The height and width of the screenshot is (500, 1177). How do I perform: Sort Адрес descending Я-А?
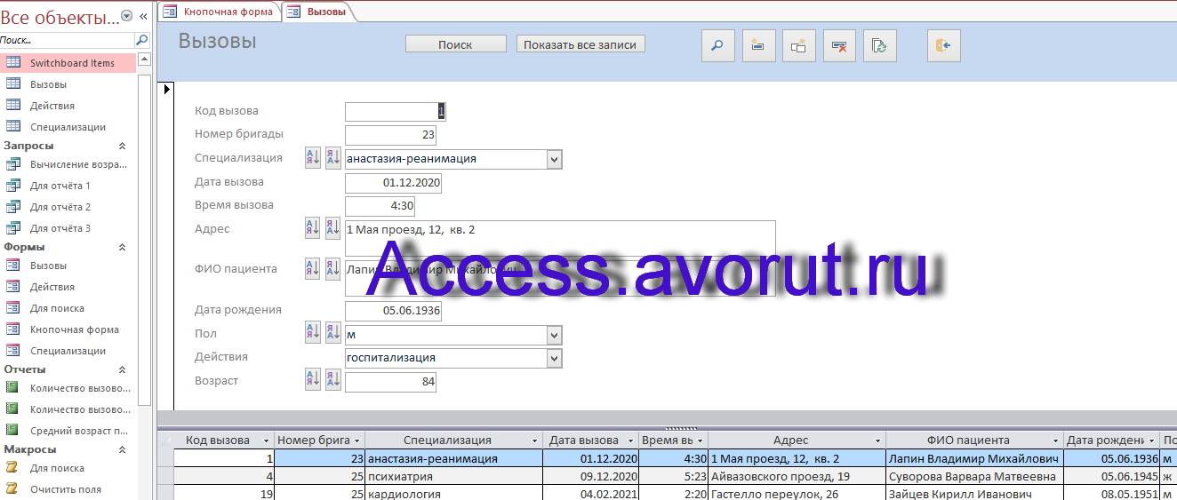[332, 227]
